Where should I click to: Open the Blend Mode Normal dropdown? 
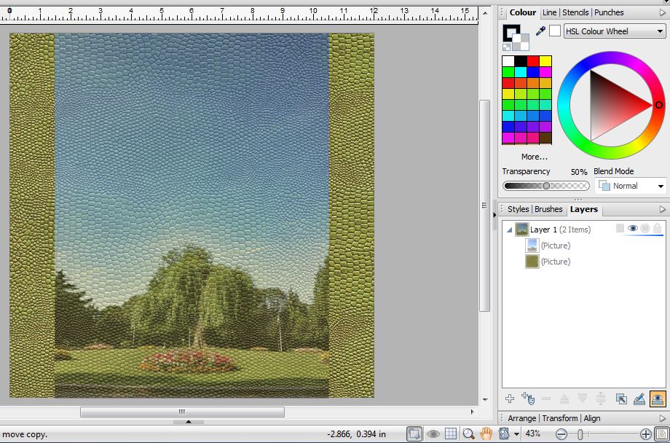click(631, 186)
